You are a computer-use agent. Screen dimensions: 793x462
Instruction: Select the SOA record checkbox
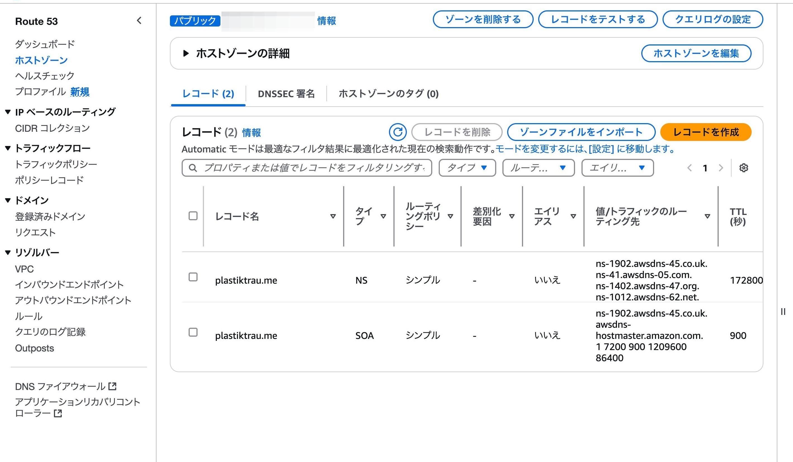pyautogui.click(x=193, y=332)
